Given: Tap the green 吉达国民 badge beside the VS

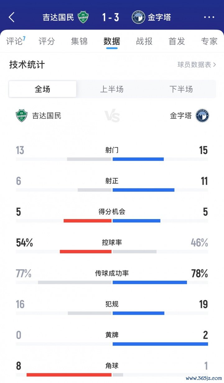Looking at the screenshot, I should pyautogui.click(x=22, y=116).
